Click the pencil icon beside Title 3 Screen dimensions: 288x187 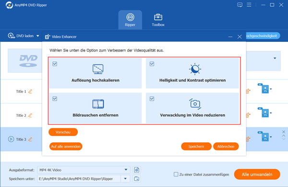pos(30,139)
